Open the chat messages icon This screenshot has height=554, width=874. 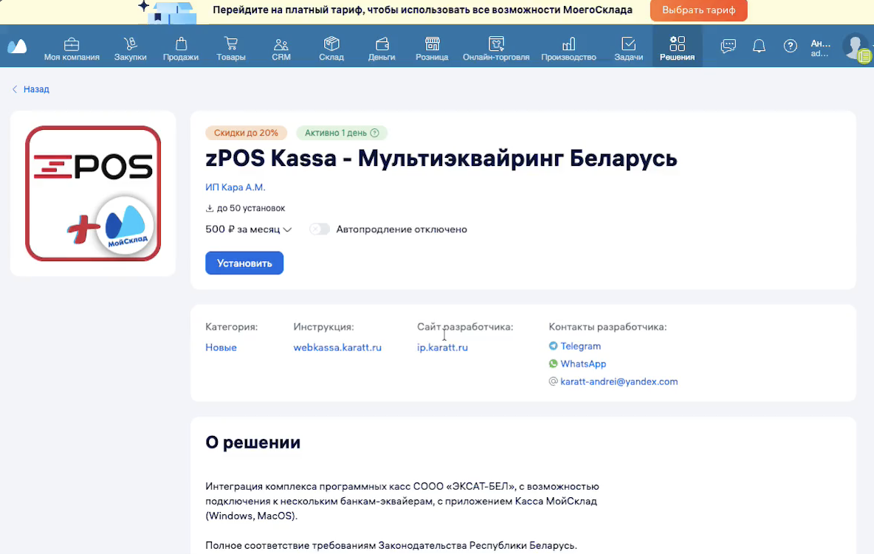[x=728, y=46]
